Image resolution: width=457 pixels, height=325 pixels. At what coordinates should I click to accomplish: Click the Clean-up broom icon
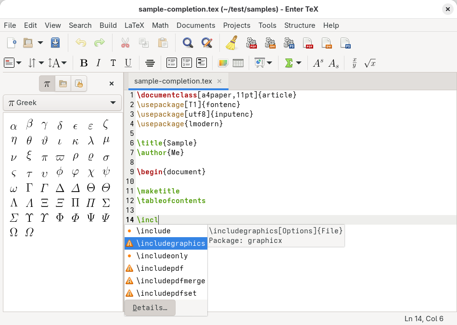click(232, 43)
